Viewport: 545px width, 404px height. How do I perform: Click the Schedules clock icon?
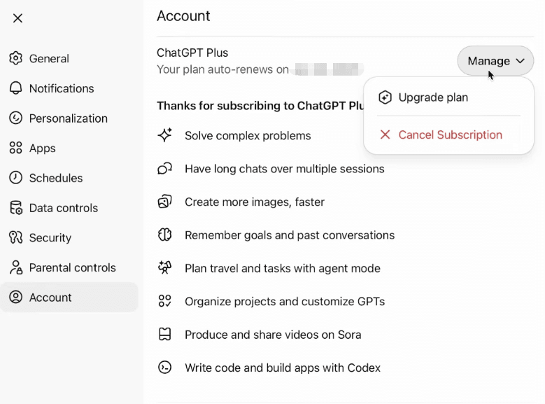15,178
